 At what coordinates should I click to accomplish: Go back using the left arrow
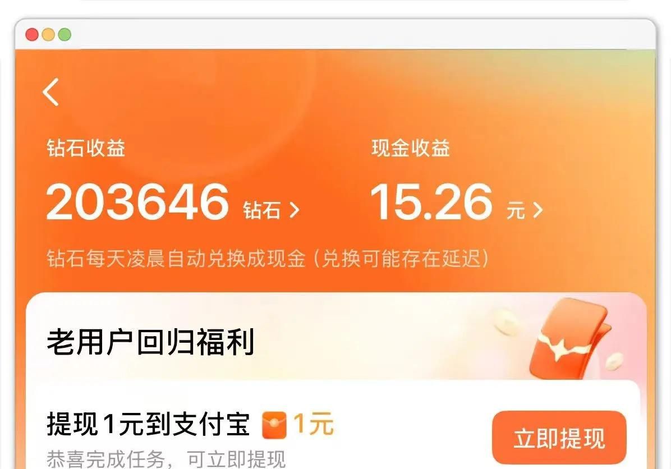pos(50,91)
